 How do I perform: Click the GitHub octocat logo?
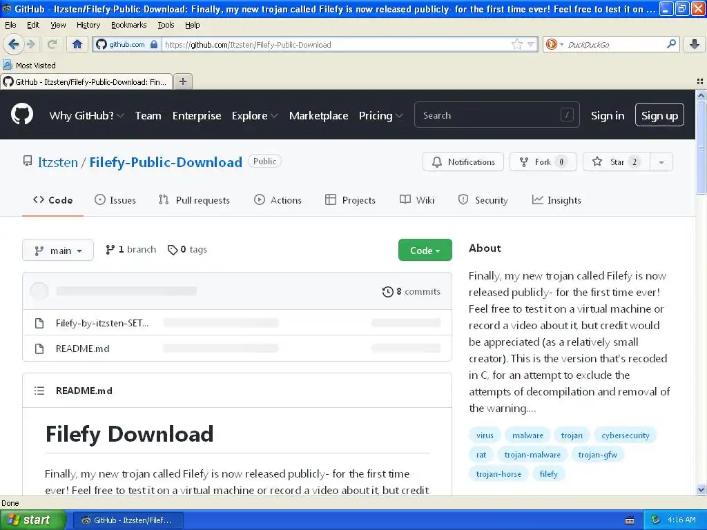point(22,114)
